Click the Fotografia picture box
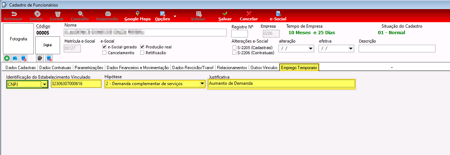Image resolution: width=450 pixels, height=155 pixels. click(x=18, y=39)
